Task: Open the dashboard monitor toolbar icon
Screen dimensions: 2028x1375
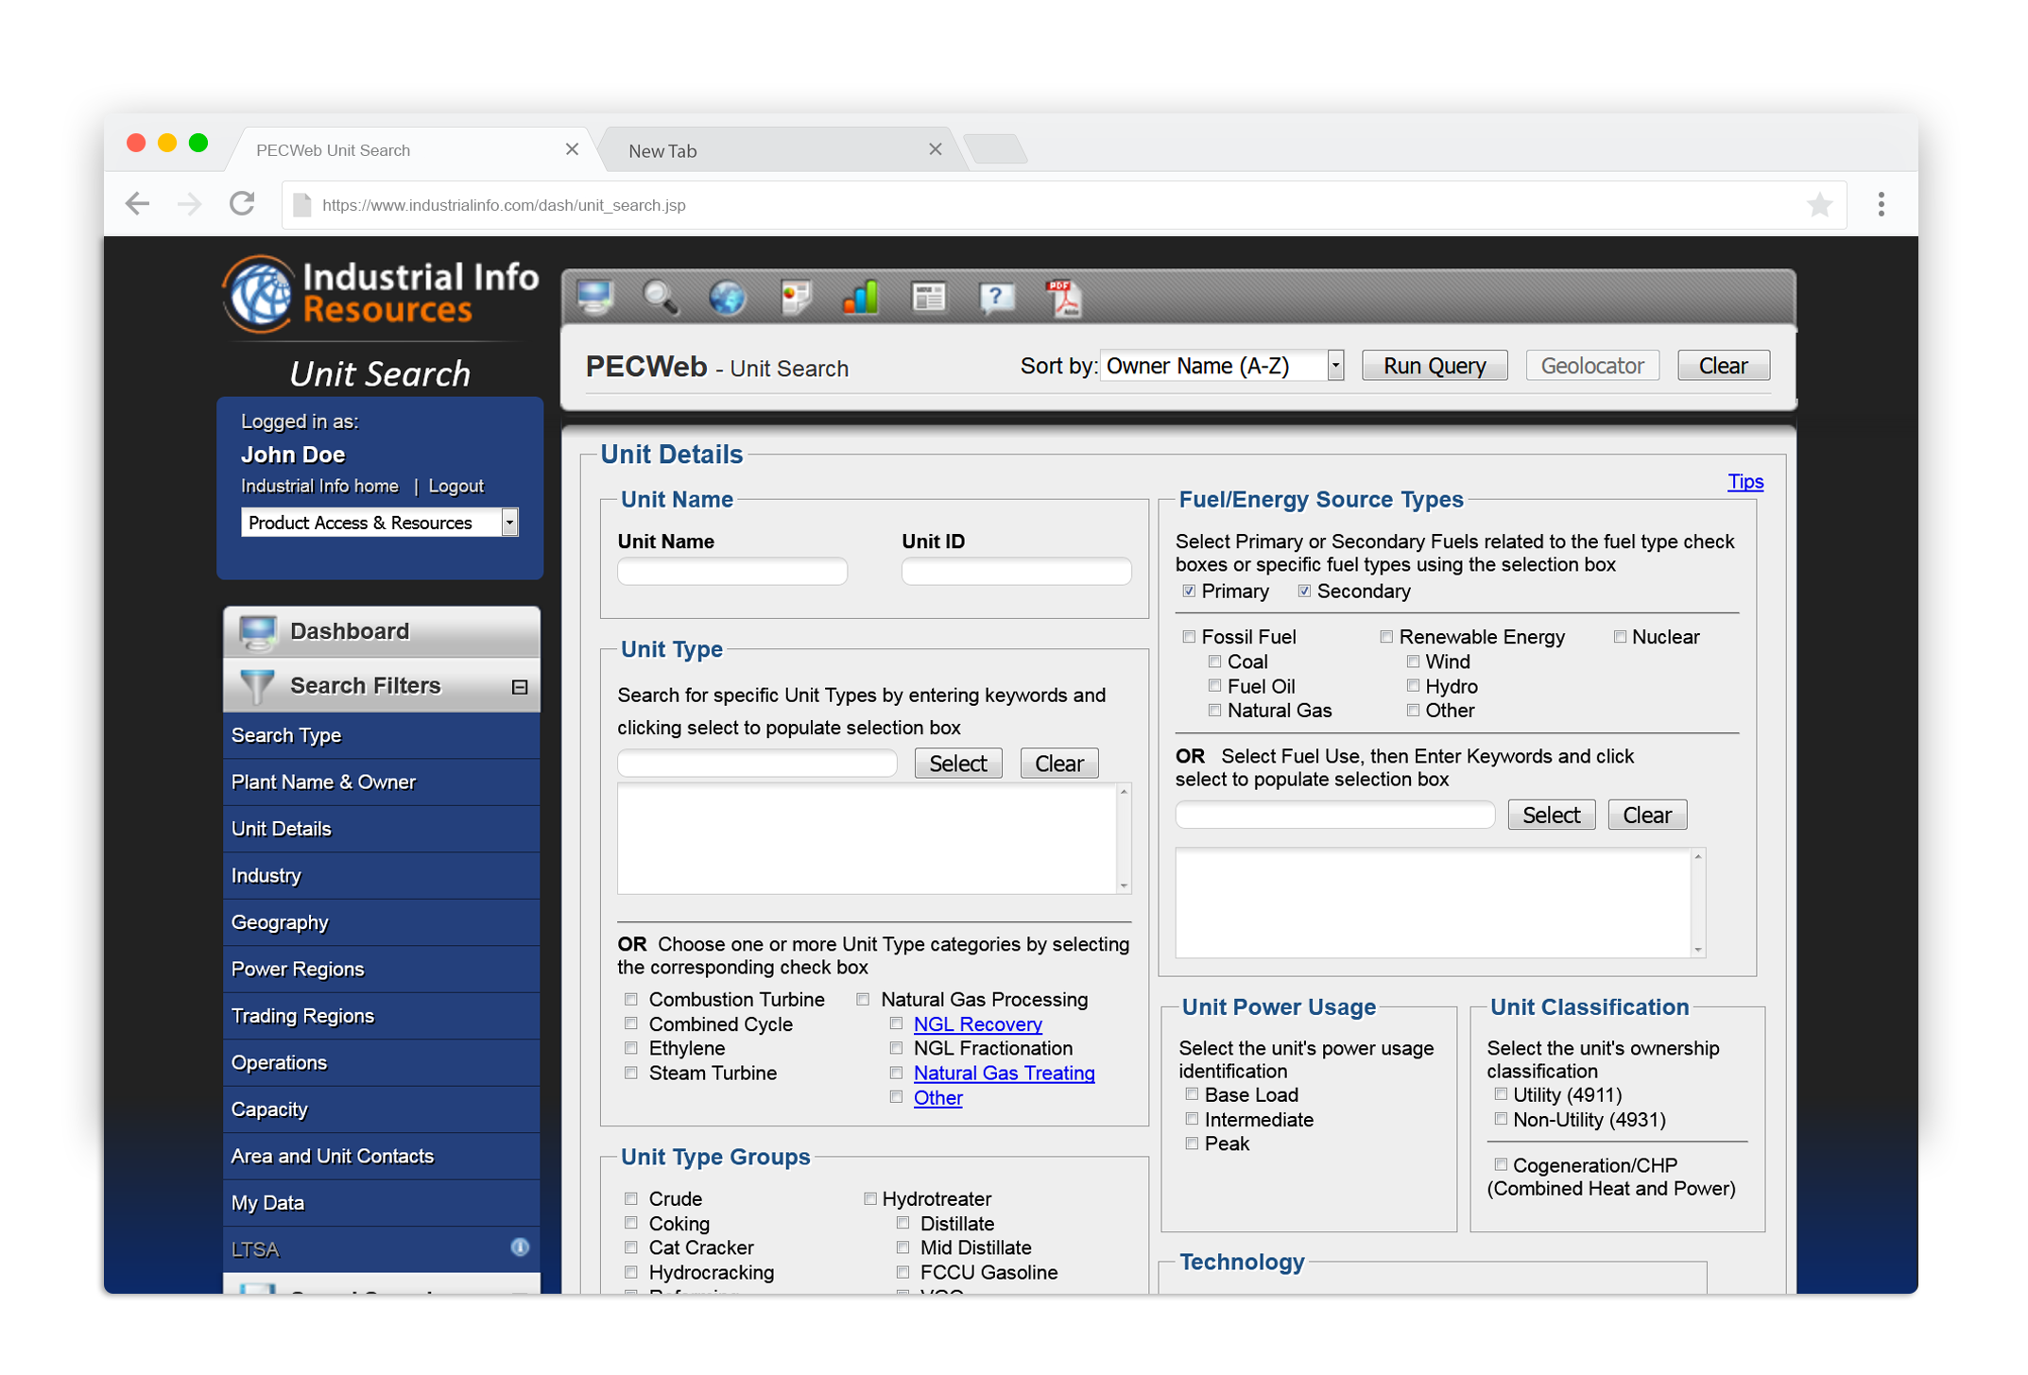Action: click(x=596, y=298)
